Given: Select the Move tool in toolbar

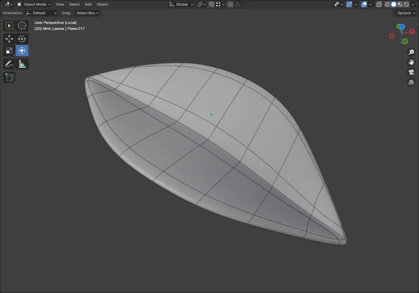Looking at the screenshot, I should [9, 39].
